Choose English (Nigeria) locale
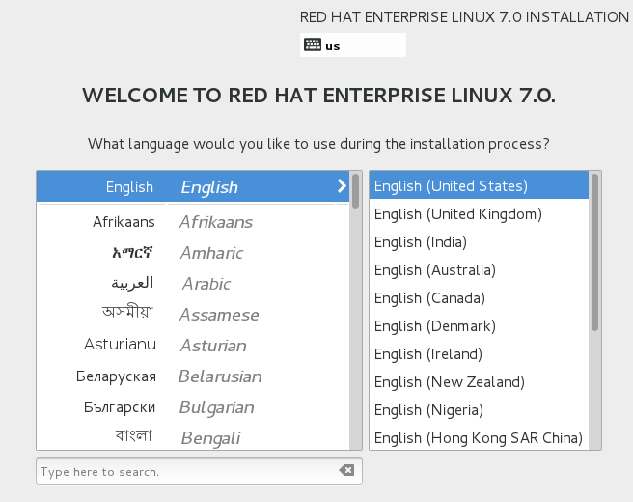Screen dimensions: 633x502 pos(480,410)
